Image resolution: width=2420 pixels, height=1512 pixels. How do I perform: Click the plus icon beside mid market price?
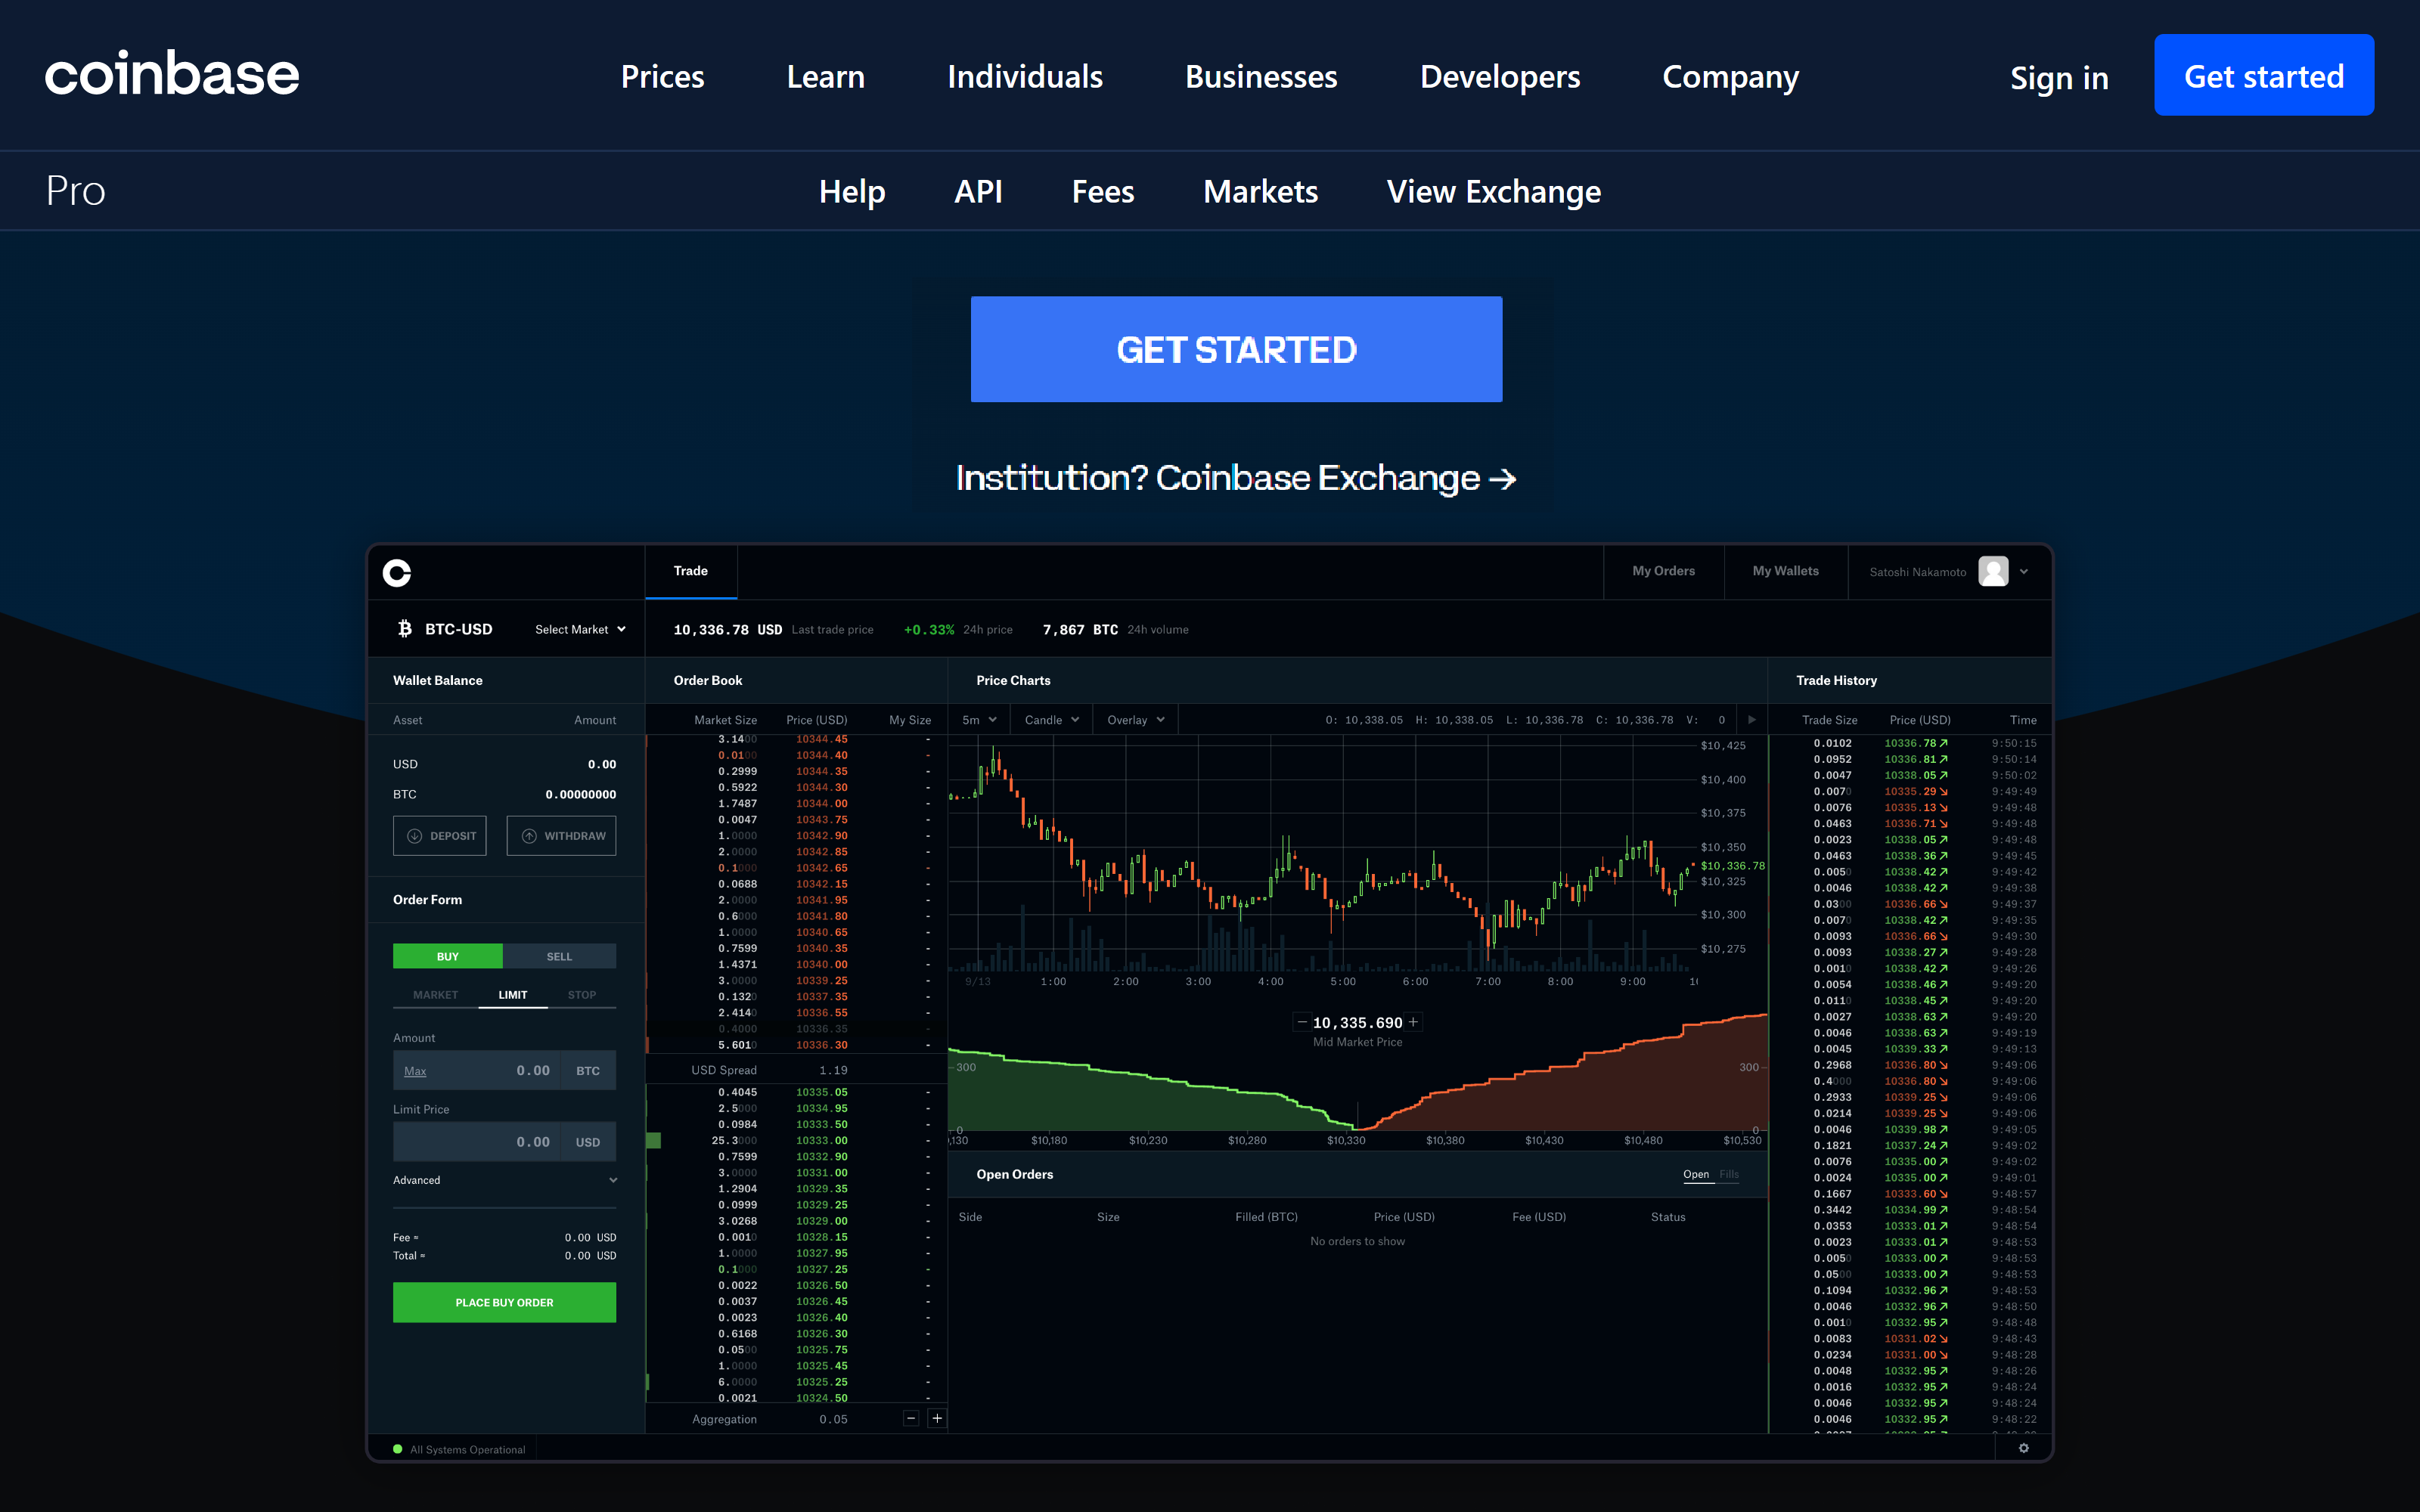pos(1413,1022)
